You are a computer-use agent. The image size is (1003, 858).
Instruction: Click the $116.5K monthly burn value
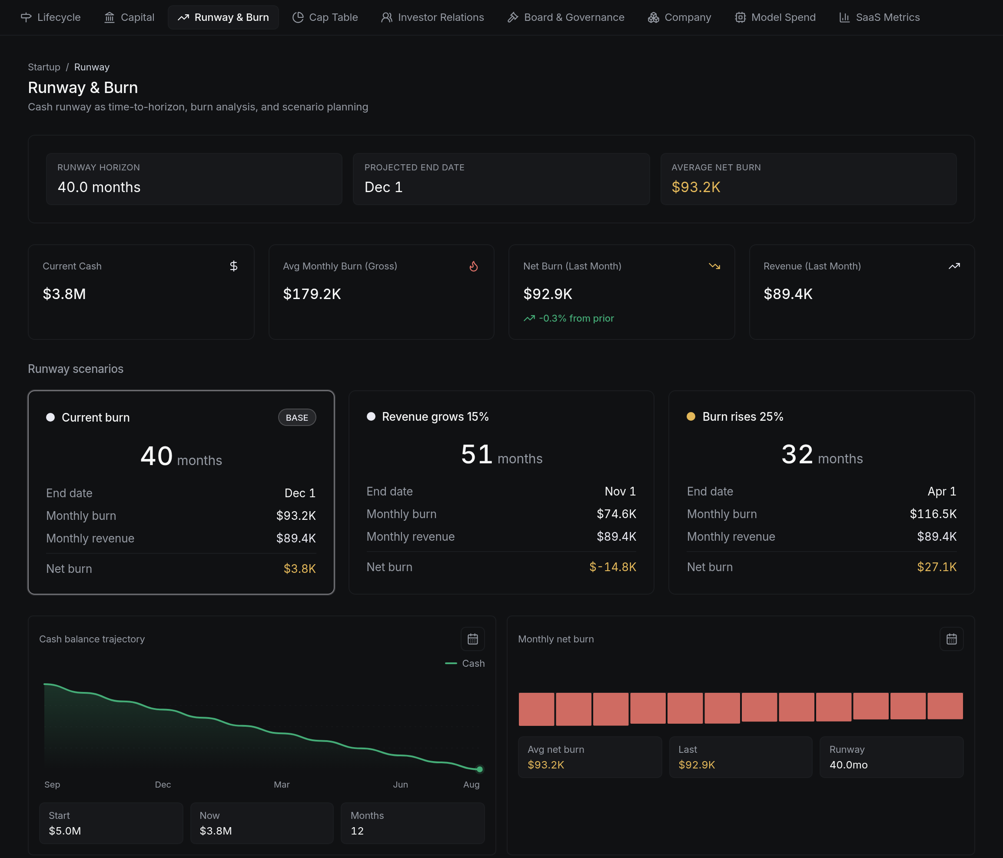933,514
